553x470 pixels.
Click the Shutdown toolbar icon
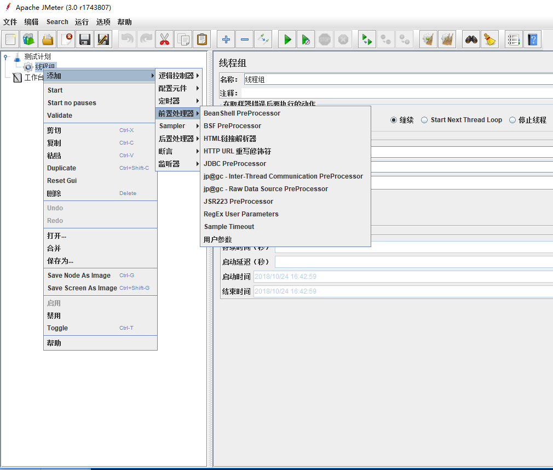[343, 39]
